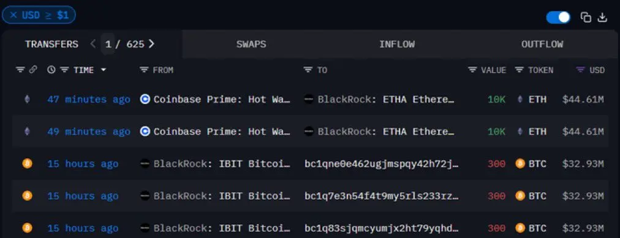Screen dimensions: 620x238
Task: Open the filter icon next to TOKEN
Action: click(x=519, y=70)
